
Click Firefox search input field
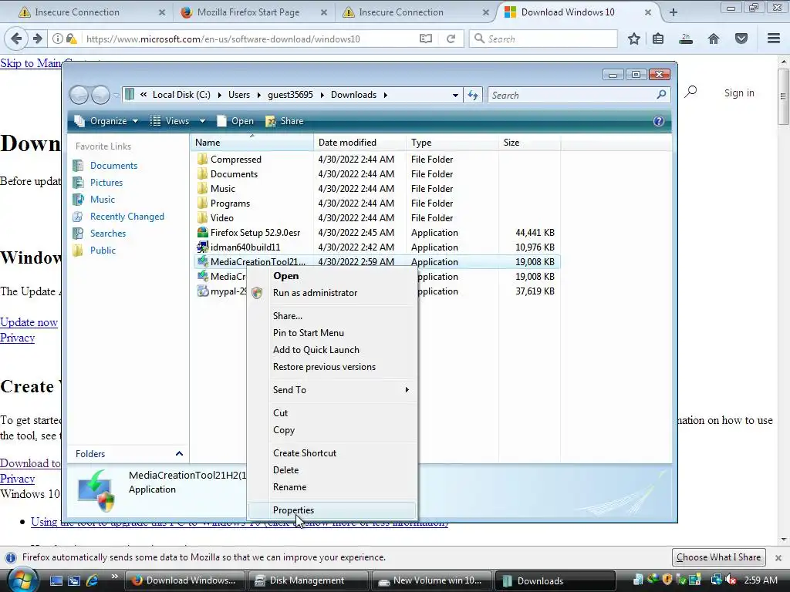coord(543,39)
